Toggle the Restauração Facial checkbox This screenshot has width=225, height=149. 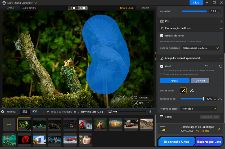pyautogui.click(x=162, y=36)
